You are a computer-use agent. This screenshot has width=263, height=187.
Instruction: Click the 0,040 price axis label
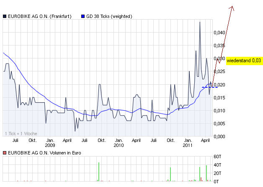pyautogui.click(x=219, y=33)
